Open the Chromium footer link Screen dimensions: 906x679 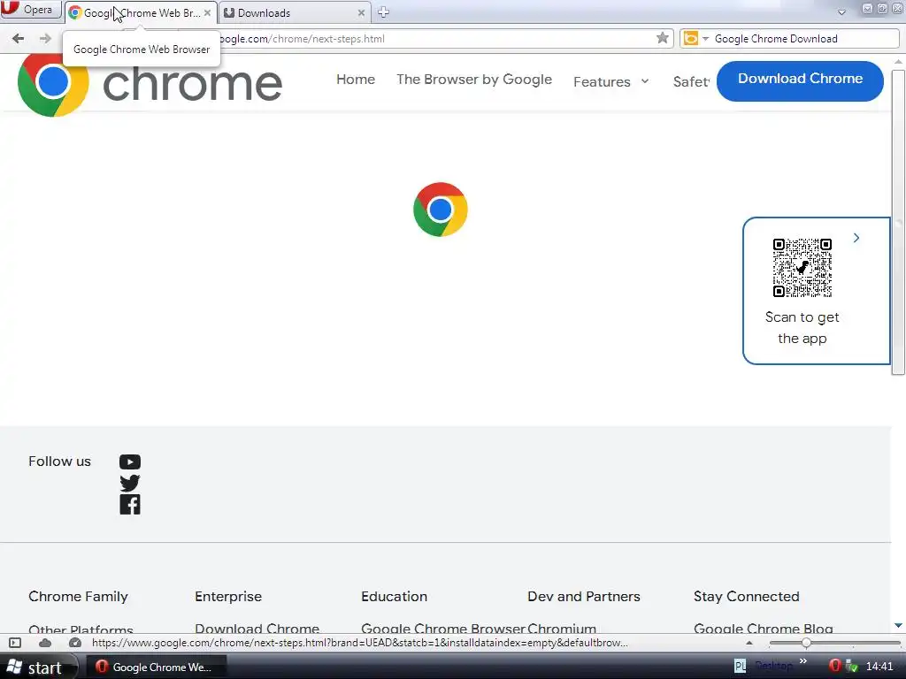coord(562,629)
